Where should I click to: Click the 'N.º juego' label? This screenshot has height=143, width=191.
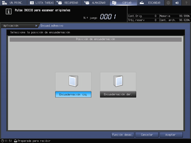[x=90, y=18]
